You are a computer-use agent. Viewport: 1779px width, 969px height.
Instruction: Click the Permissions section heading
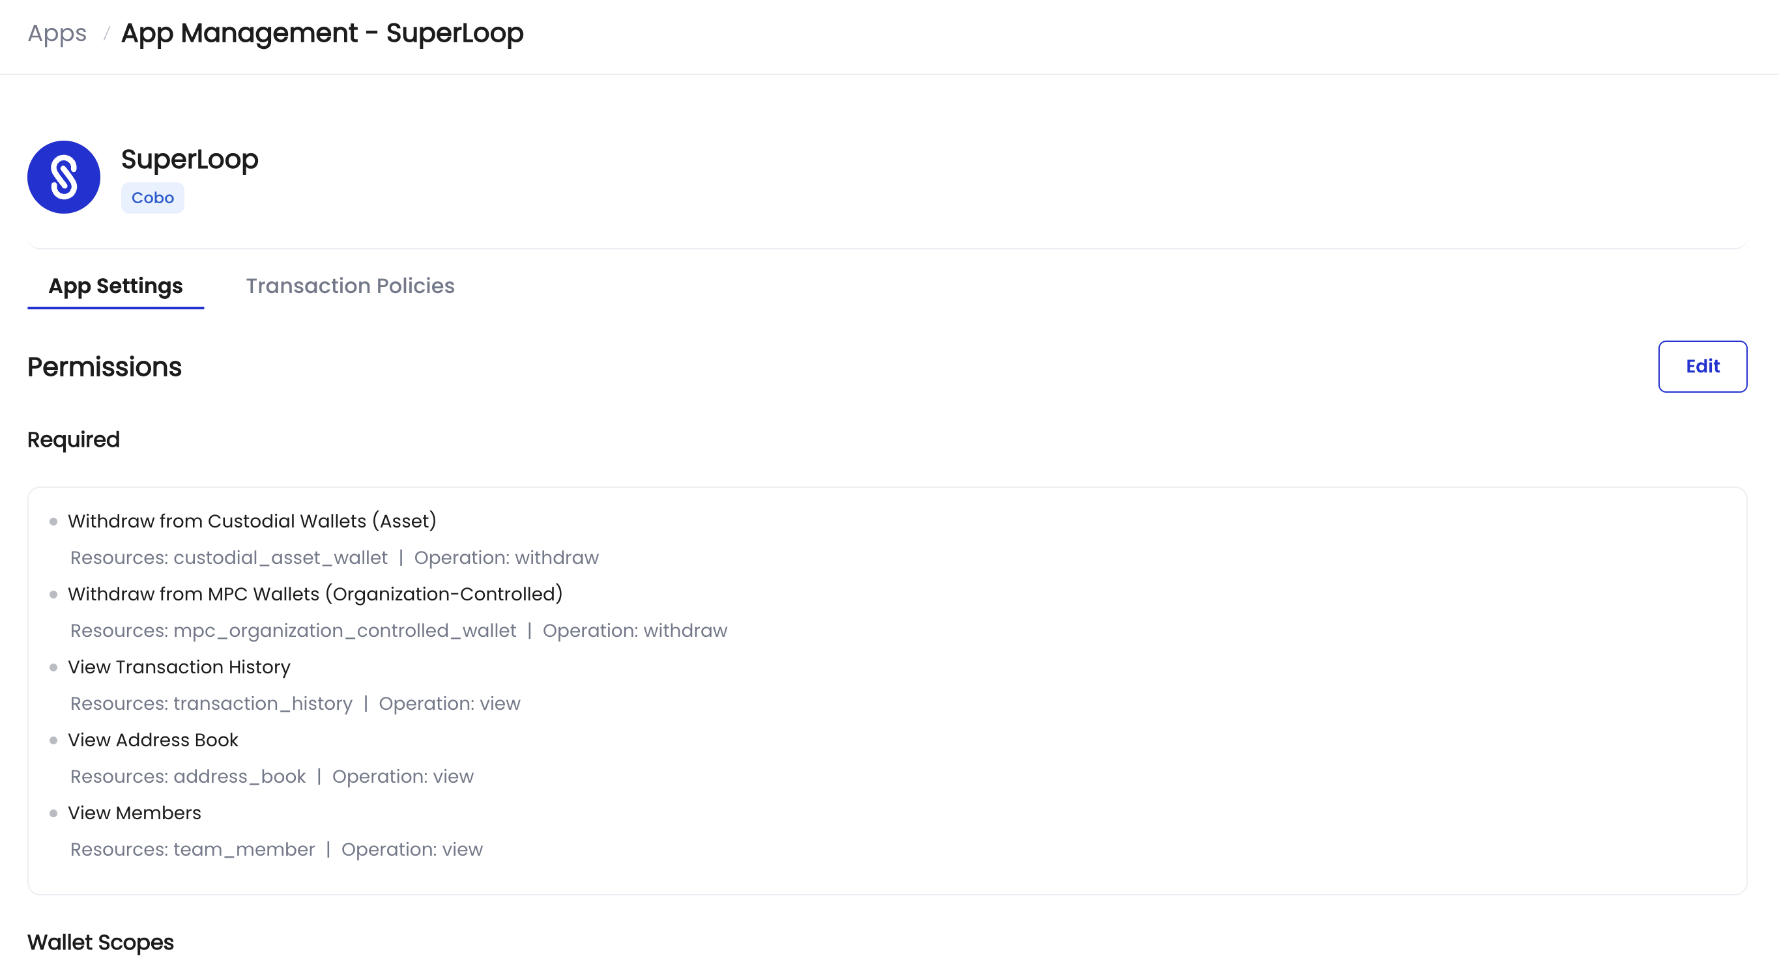click(104, 367)
